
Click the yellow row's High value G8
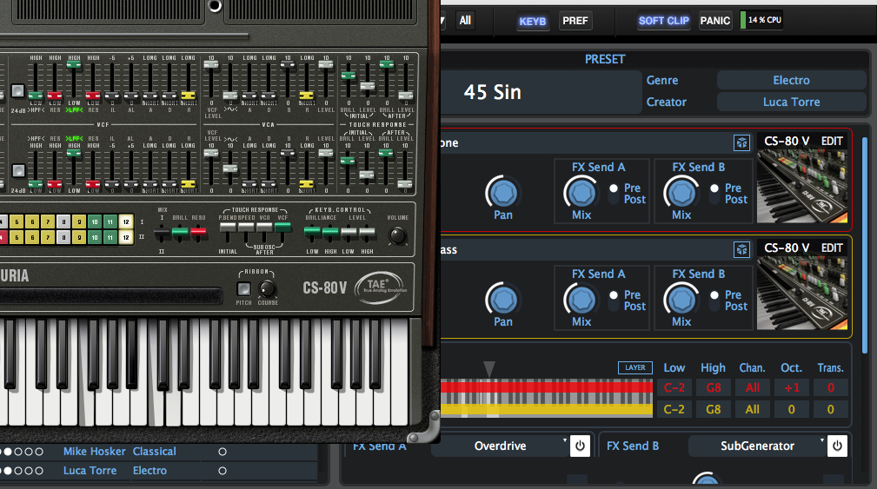tap(713, 410)
